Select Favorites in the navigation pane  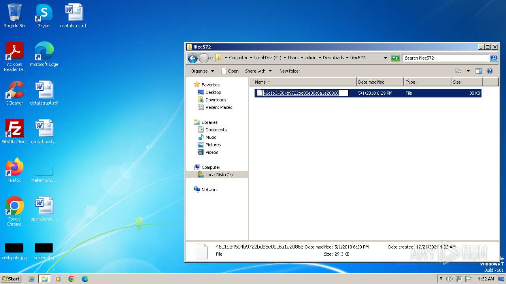[210, 85]
